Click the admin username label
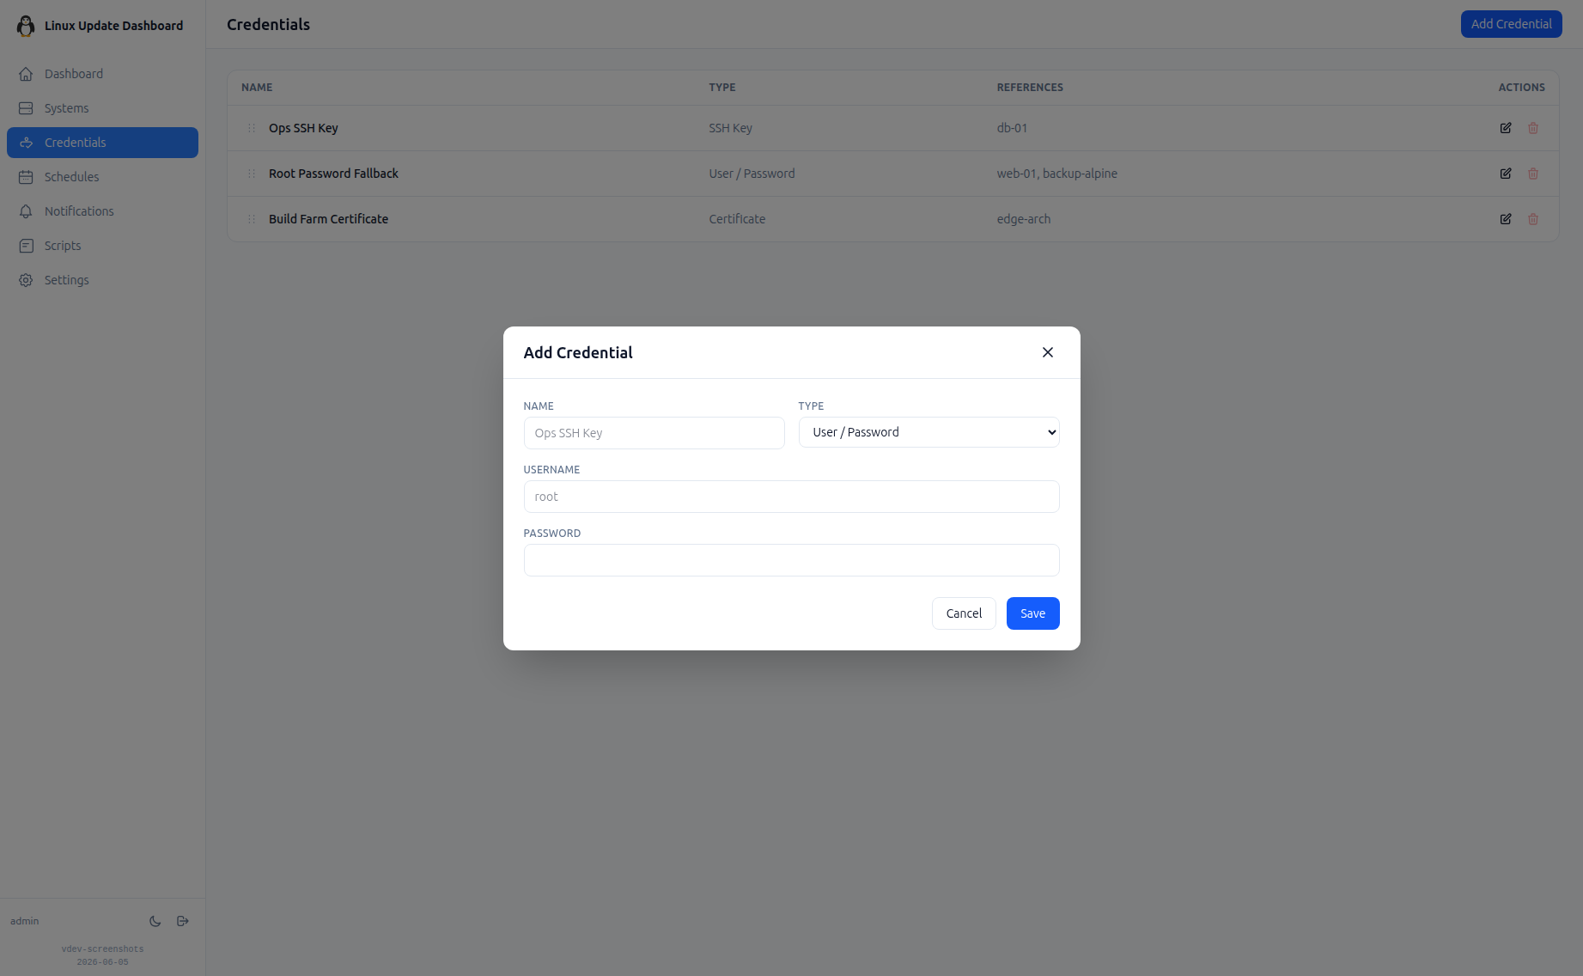 [x=25, y=921]
